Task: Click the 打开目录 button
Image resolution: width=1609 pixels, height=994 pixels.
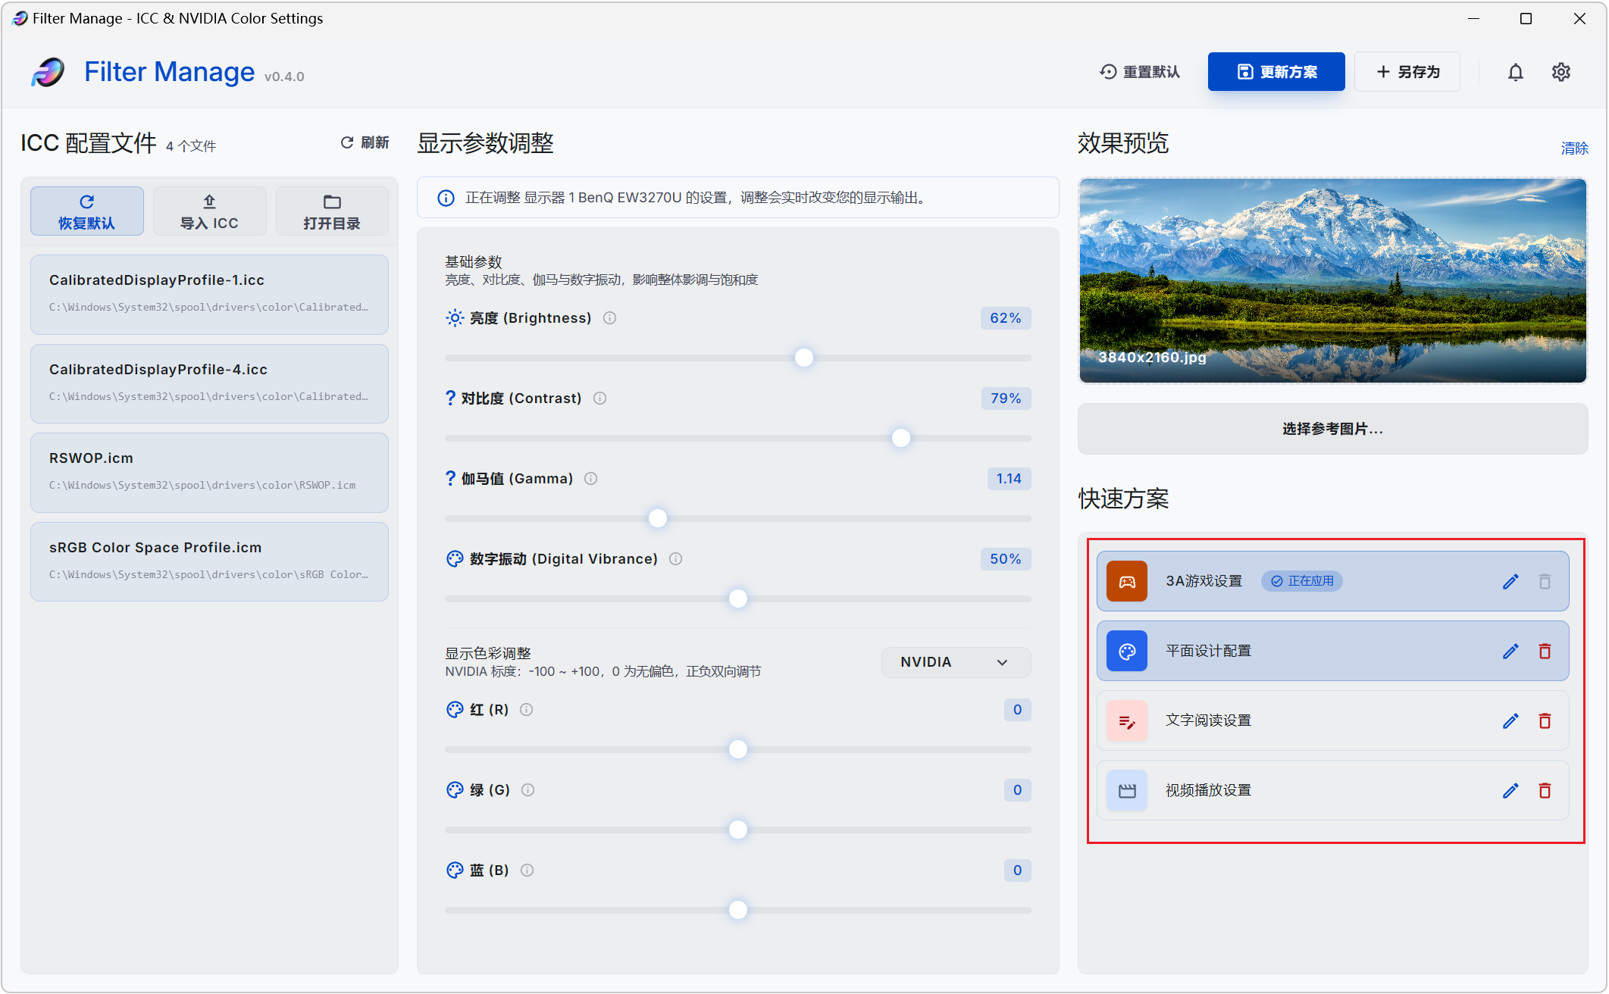Action: pyautogui.click(x=332, y=211)
